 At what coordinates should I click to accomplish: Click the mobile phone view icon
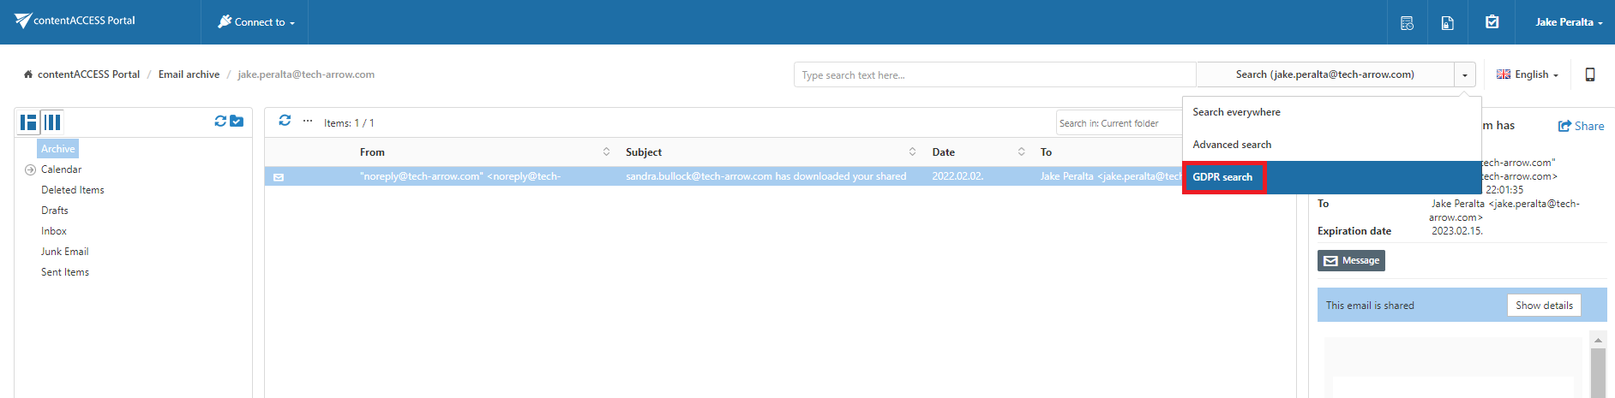click(x=1590, y=74)
